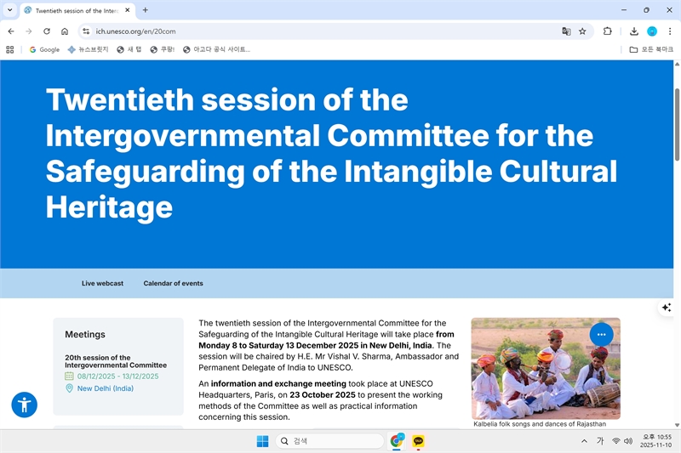681x453 pixels.
Task: Open the Live webcast menu item
Action: 102,283
